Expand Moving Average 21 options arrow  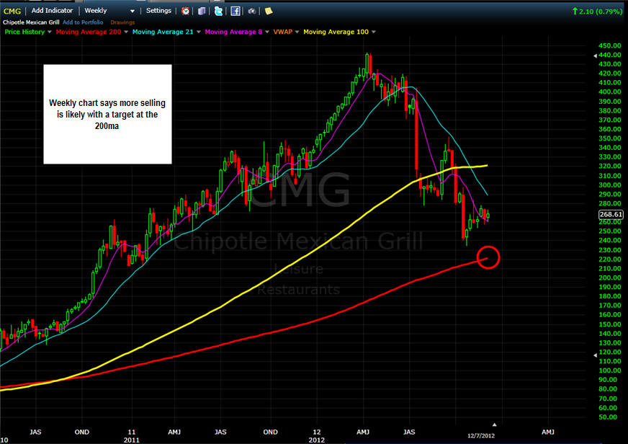click(198, 32)
